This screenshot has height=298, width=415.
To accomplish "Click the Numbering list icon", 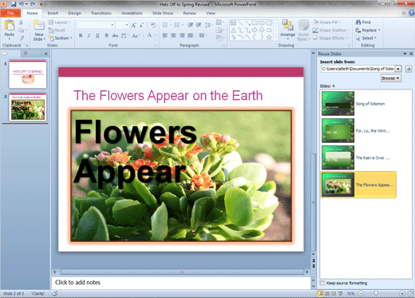I will 177,25.
